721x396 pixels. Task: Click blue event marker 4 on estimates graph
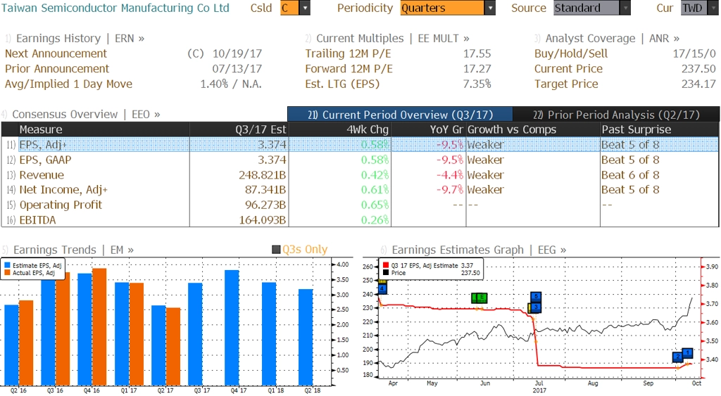point(382,288)
